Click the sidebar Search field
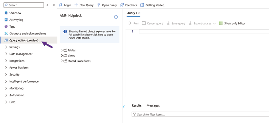The height and width of the screenshot is (123, 269). tap(24, 5)
